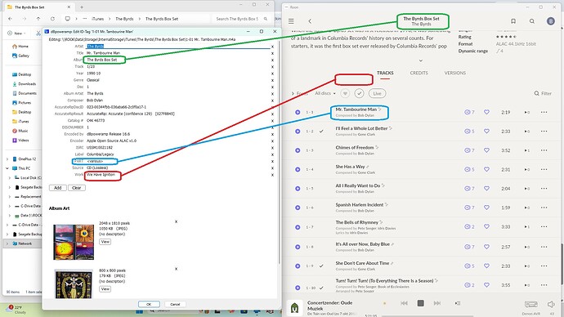This screenshot has height=317, width=564.
Task: Edit the Artist field The Byrds
Action: tap(177, 47)
